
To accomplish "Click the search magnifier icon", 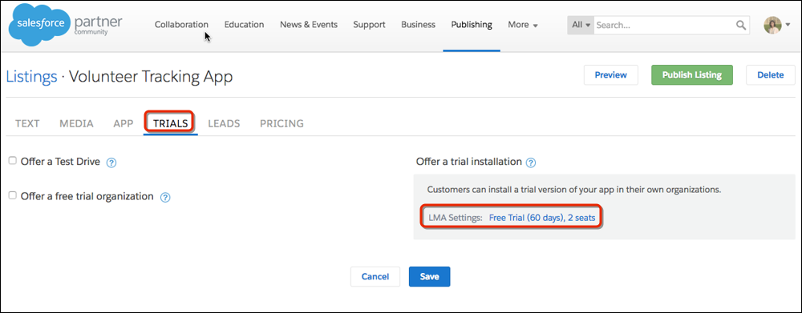I will coord(740,25).
